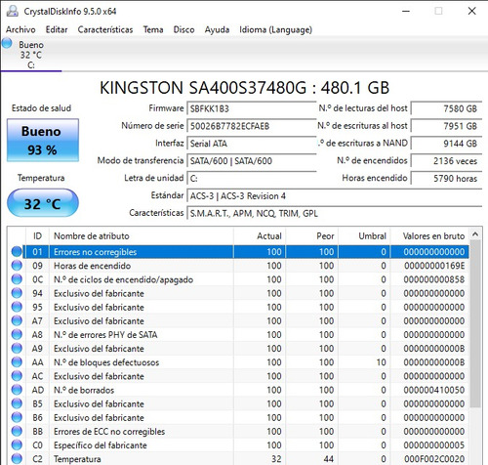The height and width of the screenshot is (465, 488).
Task: Click the Umbral column header
Action: coord(364,235)
